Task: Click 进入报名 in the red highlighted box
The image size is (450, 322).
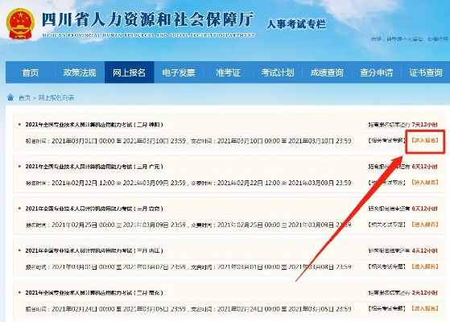Action: point(425,140)
